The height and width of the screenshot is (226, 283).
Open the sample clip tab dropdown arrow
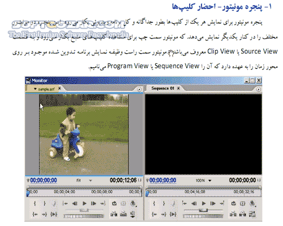click(x=35, y=89)
